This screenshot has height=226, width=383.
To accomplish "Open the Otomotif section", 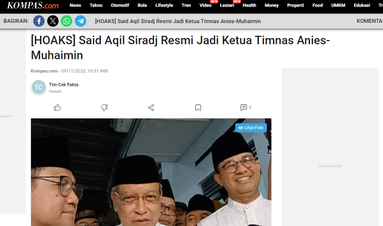I will pos(120,5).
